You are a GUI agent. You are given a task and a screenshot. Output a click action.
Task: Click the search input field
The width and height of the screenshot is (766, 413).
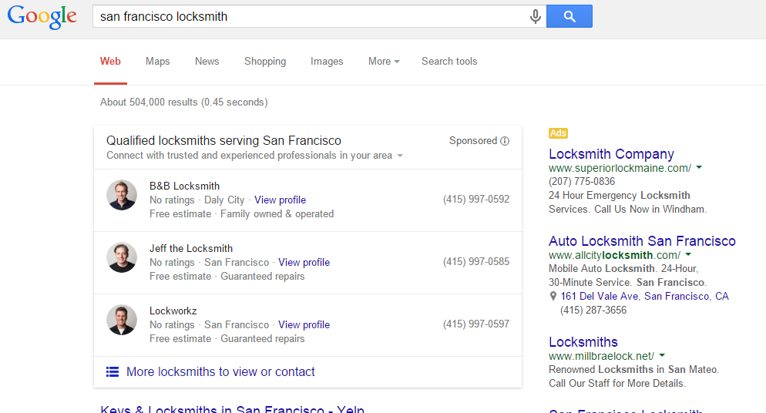(x=308, y=16)
